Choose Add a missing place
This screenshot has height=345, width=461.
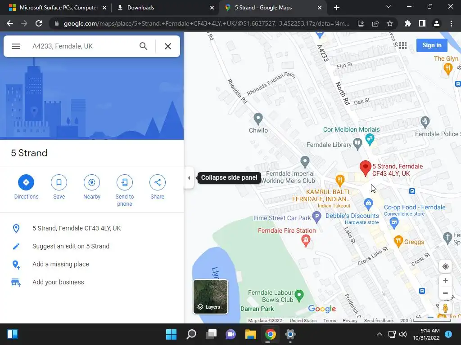(x=92, y=264)
